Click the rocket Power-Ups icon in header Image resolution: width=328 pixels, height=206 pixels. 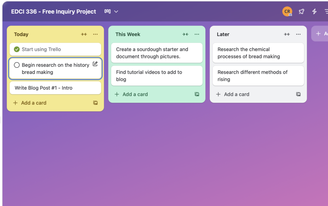[x=301, y=12]
